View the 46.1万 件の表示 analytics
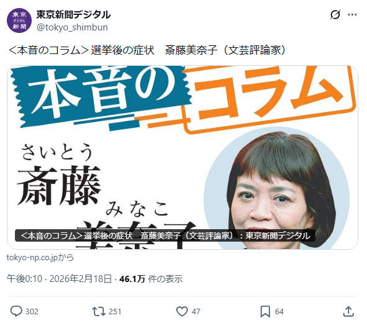Screen dimensions: 367x323 (x=151, y=279)
